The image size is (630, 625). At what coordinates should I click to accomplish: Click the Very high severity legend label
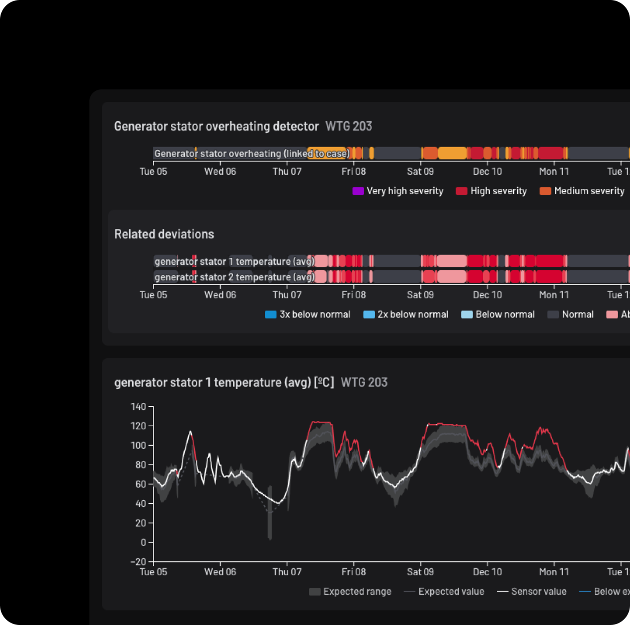pyautogui.click(x=405, y=191)
